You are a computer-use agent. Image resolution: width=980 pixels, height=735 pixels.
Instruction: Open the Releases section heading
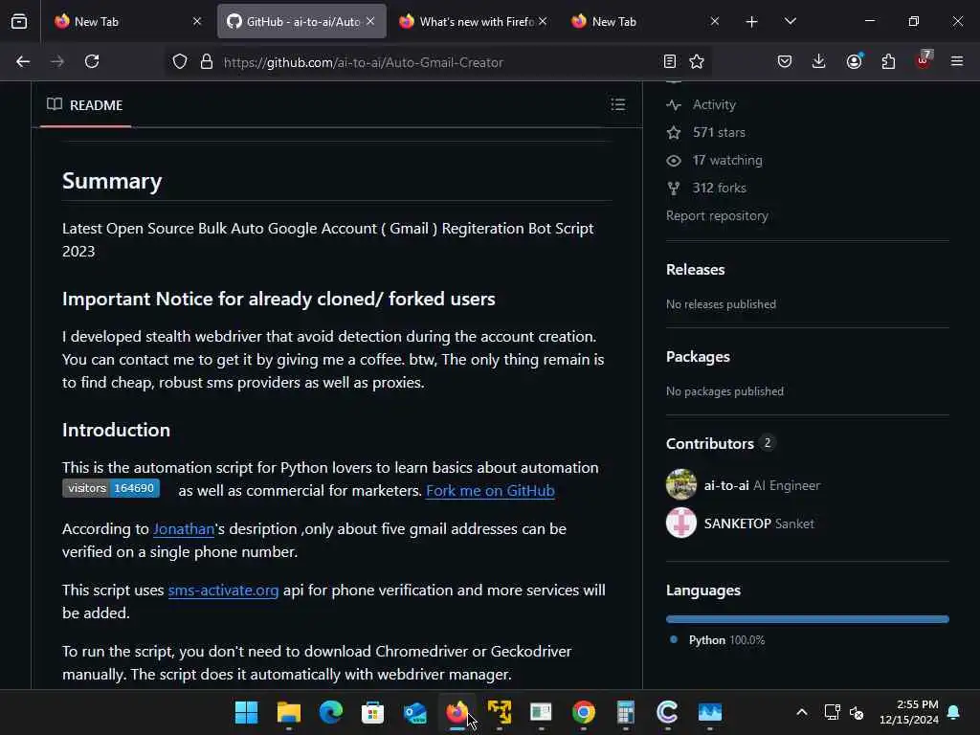pos(695,269)
